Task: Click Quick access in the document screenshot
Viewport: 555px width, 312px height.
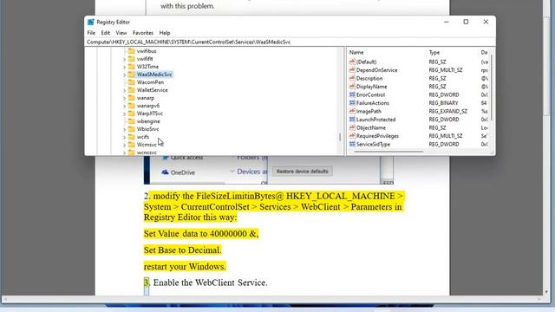Action: [186, 158]
